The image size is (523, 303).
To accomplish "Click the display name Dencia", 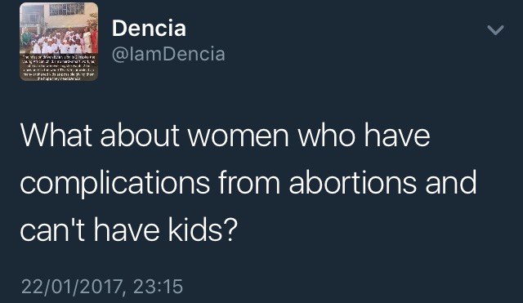I will (149, 28).
